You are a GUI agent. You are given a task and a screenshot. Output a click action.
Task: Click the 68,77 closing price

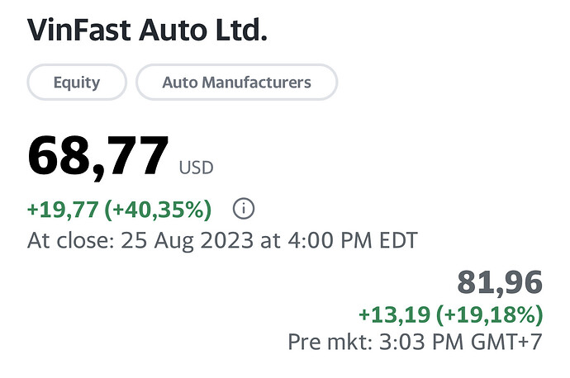point(98,156)
